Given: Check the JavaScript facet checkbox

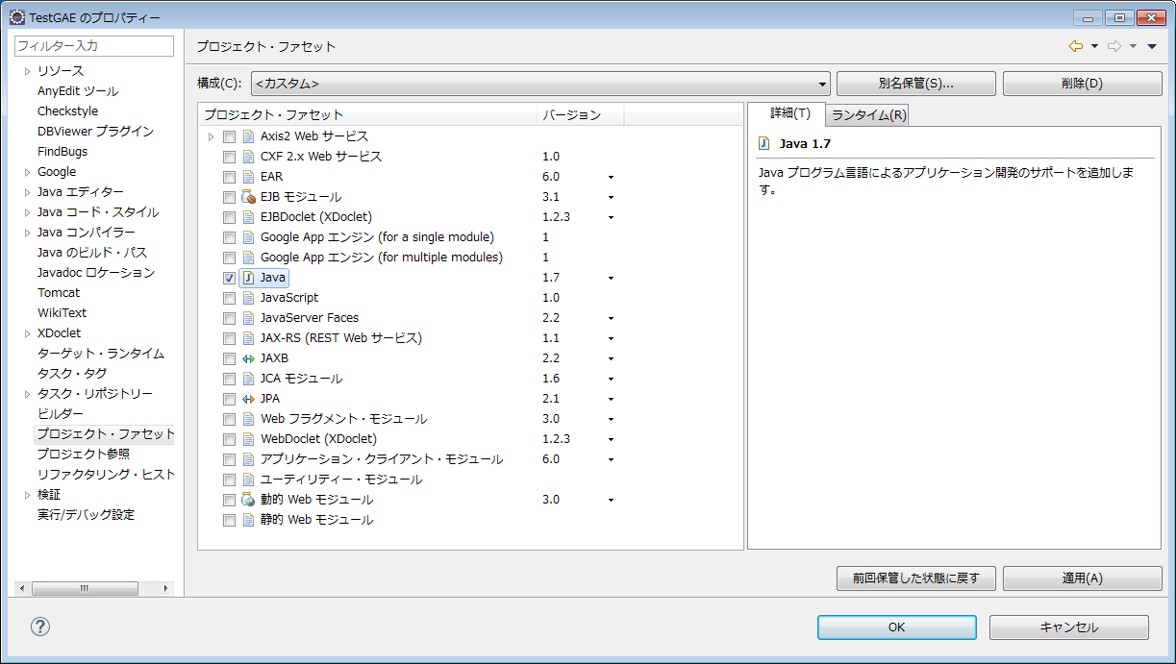Looking at the screenshot, I should [229, 298].
